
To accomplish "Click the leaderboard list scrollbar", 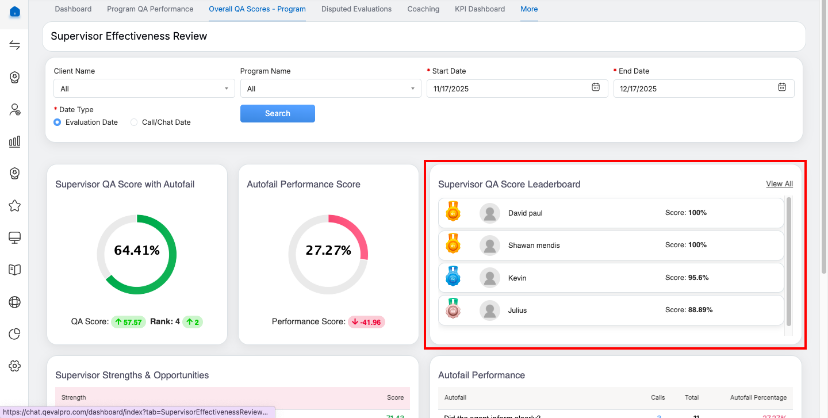I will click(x=789, y=262).
